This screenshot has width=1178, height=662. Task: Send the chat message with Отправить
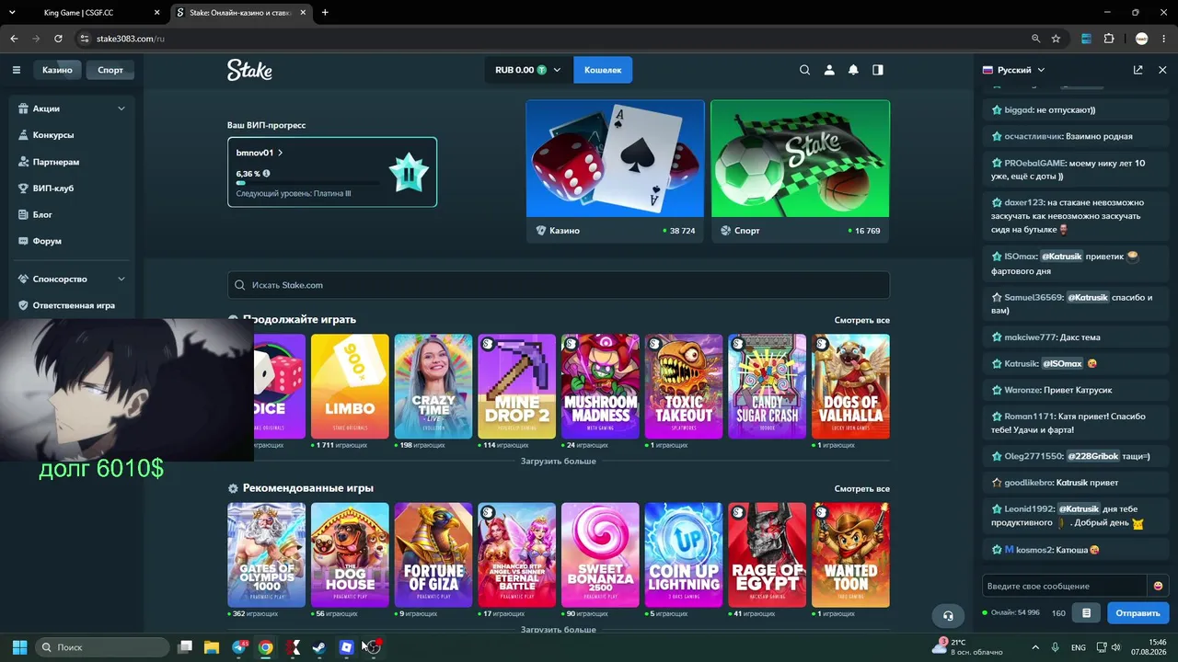point(1138,613)
